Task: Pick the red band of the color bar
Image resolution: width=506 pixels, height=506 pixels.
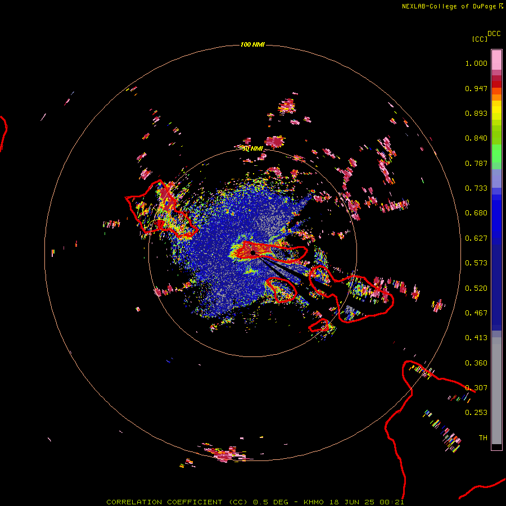Action: click(x=496, y=84)
